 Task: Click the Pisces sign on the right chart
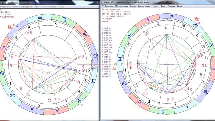(x=172, y=16)
